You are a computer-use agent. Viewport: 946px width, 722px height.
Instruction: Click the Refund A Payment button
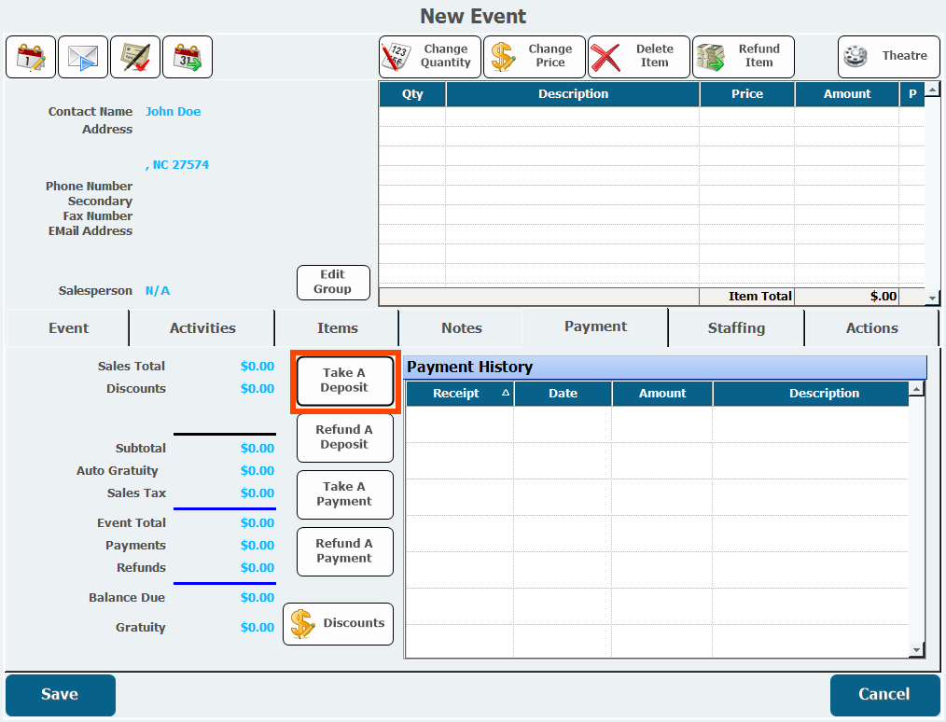(344, 551)
